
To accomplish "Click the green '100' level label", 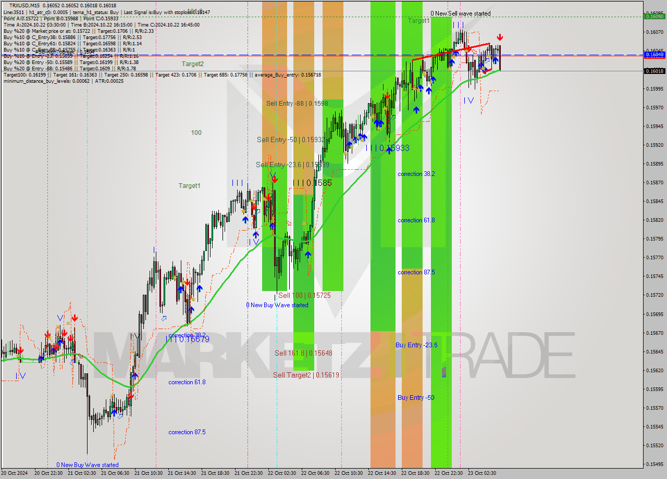I will [x=196, y=132].
